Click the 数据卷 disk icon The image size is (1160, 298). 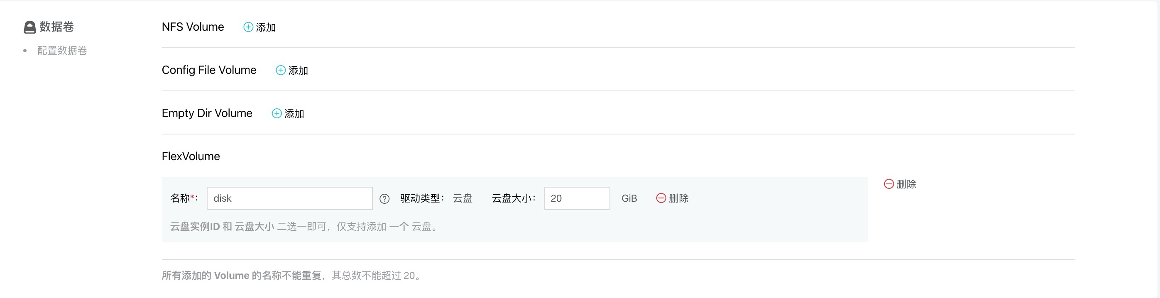[x=30, y=27]
